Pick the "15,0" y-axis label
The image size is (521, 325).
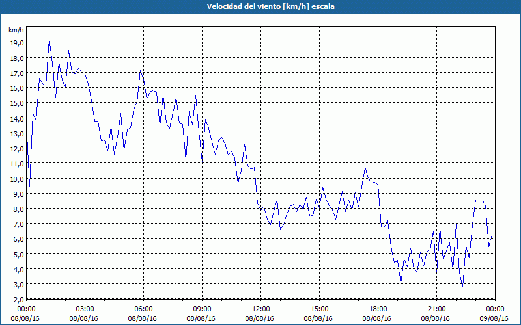coord(17,103)
